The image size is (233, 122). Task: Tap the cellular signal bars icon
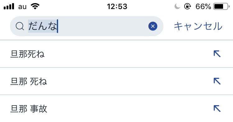pos(9,7)
